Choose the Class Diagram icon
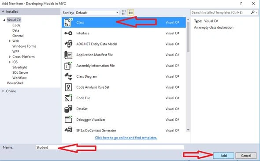 pos(68,76)
